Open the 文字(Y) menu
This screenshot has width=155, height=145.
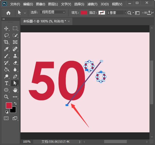pos(66,4)
